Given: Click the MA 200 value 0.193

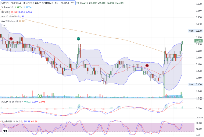Looking at the screenshot, I should pos(22,21).
